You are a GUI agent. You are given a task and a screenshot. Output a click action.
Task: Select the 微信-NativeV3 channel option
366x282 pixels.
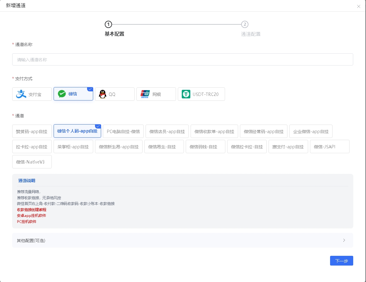tap(32, 162)
